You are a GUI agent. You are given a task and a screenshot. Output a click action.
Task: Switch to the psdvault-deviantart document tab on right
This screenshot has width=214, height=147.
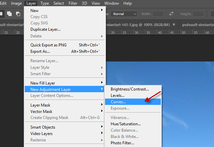click(x=198, y=25)
